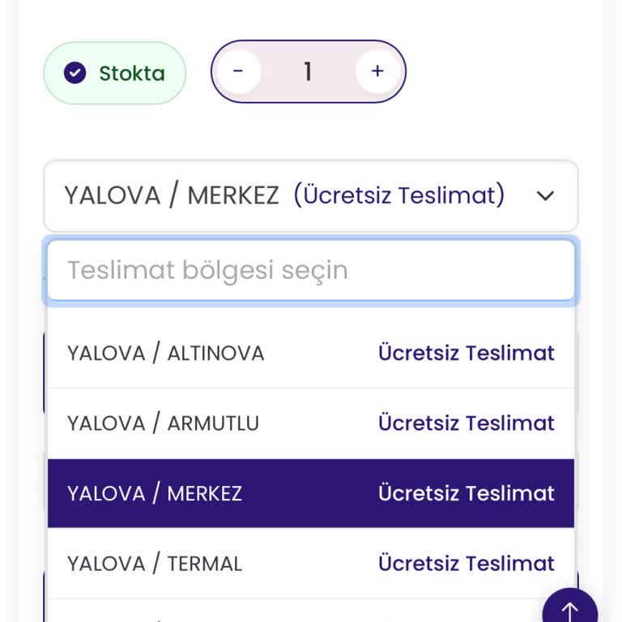Click Ücretsiz Teslimat in the TERMAL row
Screen dimensions: 622x622
point(466,564)
